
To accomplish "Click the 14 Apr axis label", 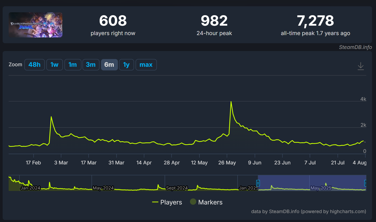I will (144, 163).
